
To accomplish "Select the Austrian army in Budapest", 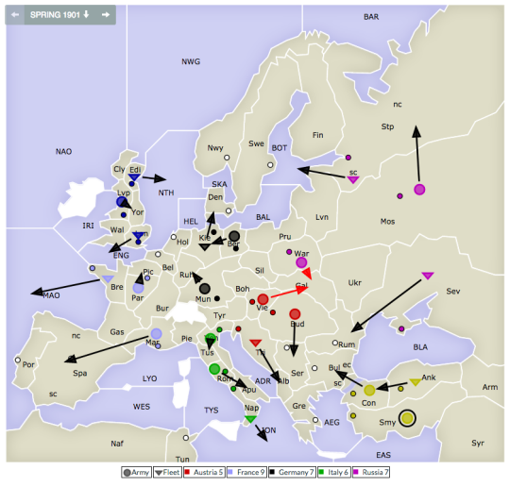I will click(x=295, y=314).
